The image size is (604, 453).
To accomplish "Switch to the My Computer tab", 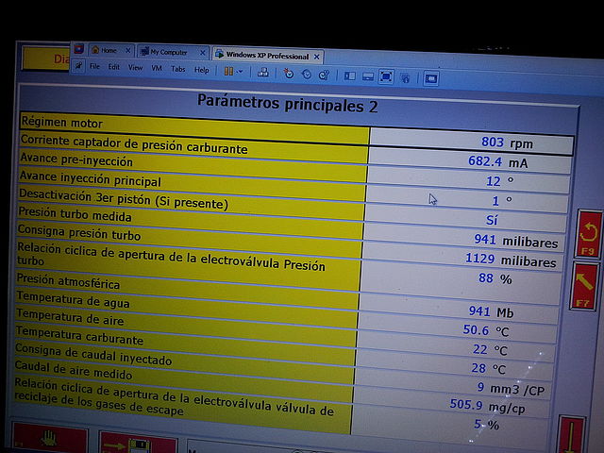I will pos(169,53).
